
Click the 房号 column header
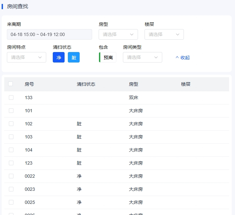point(29,84)
